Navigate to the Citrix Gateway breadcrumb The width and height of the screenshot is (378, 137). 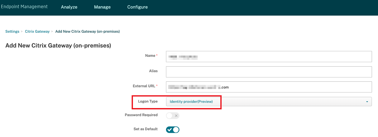[x=37, y=31]
